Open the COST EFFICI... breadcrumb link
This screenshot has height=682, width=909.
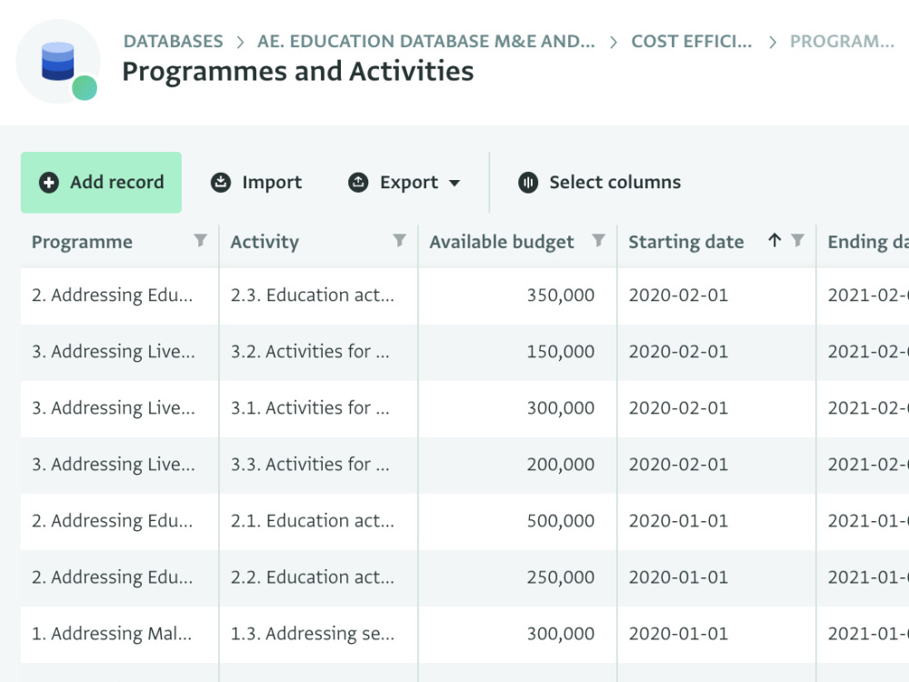[692, 41]
